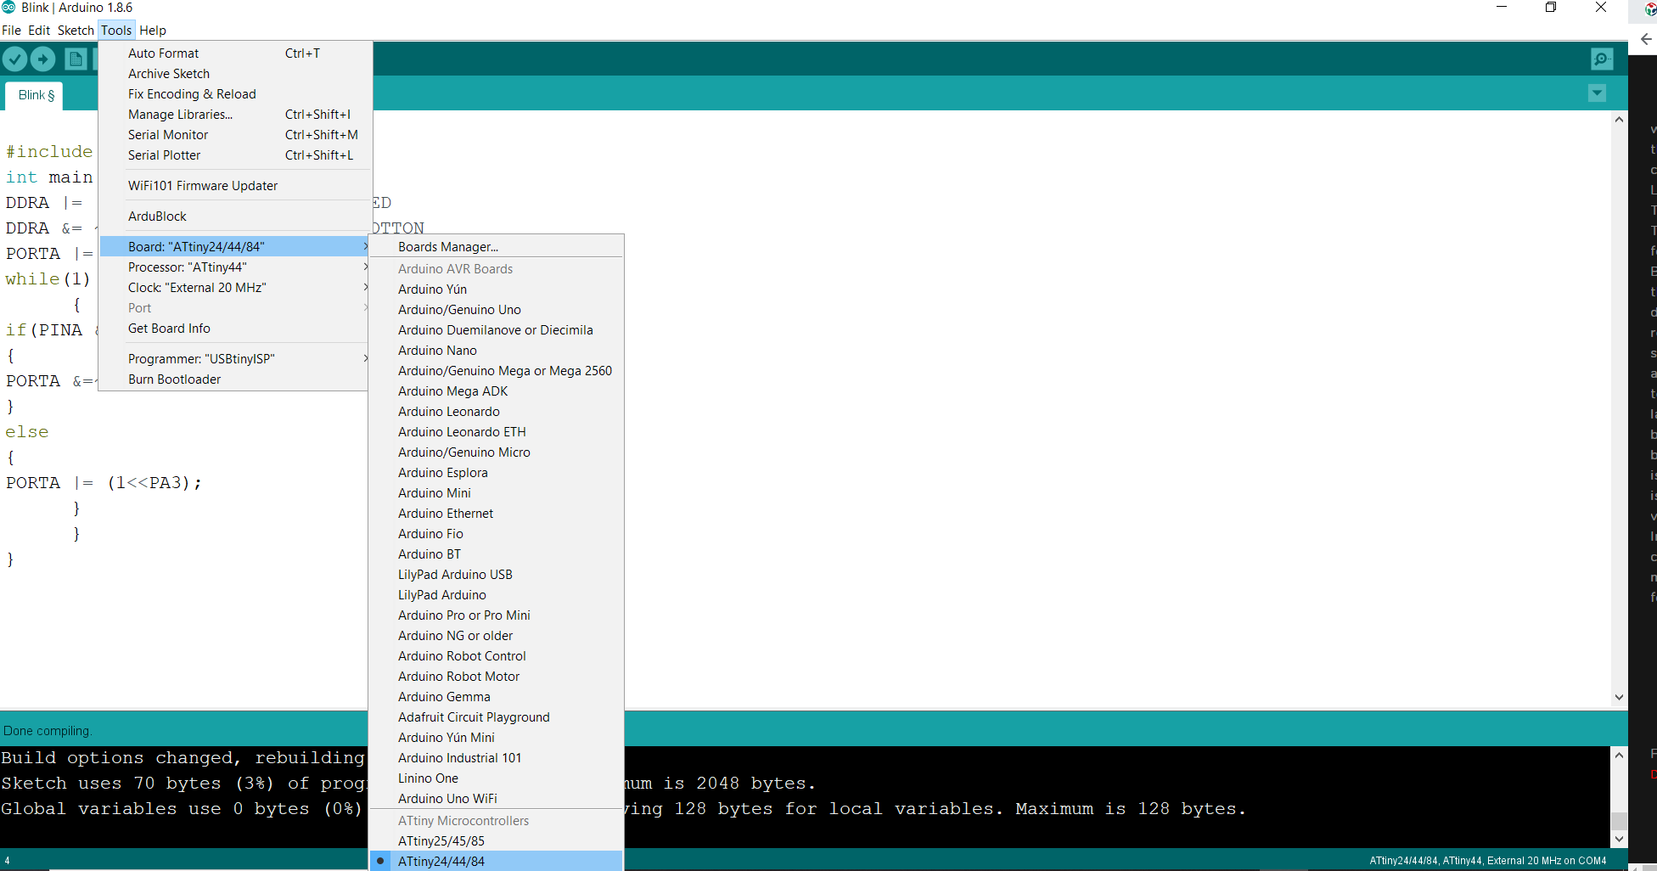Select the Arduino Ethernet board
Viewport: 1657px width, 871px height.
(x=496, y=513)
